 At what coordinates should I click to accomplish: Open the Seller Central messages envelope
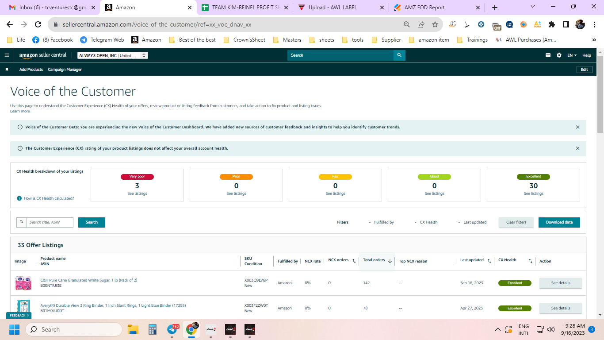coord(548,55)
